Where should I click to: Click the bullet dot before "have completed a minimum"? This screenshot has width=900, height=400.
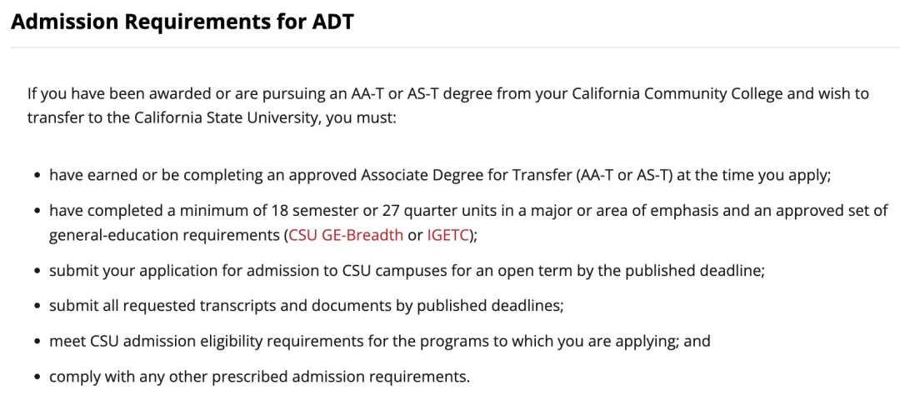[37, 212]
